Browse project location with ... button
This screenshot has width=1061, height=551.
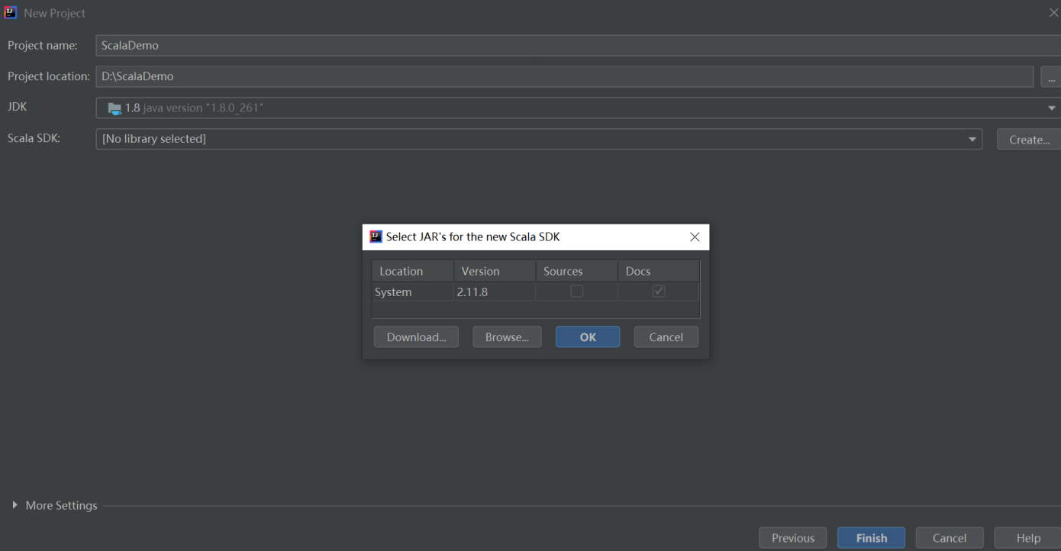coord(1051,76)
